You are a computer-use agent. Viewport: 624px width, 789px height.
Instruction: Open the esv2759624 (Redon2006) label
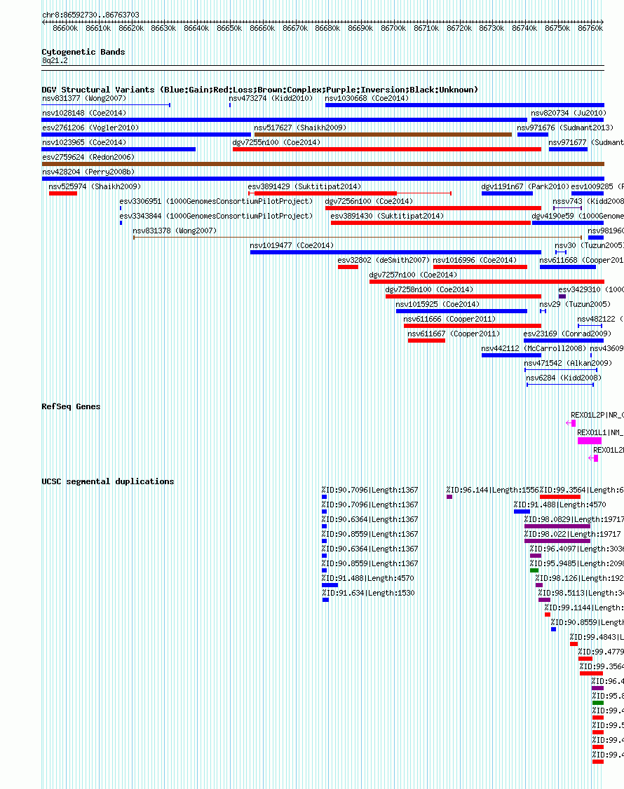88,157
